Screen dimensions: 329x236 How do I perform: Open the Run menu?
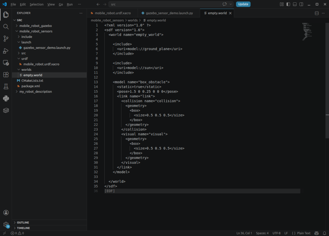point(70,4)
